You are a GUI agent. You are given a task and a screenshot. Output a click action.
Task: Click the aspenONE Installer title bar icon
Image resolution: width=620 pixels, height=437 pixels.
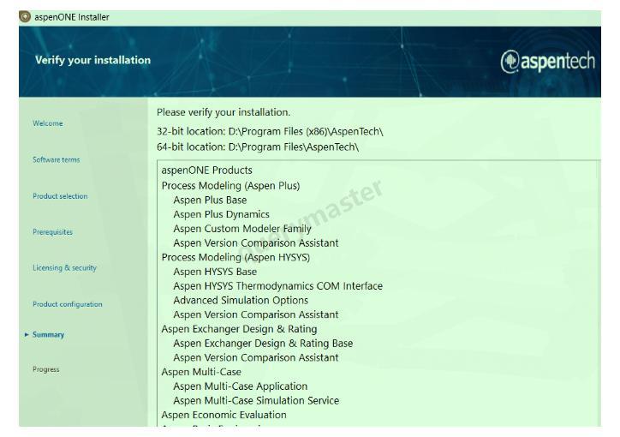click(x=25, y=17)
